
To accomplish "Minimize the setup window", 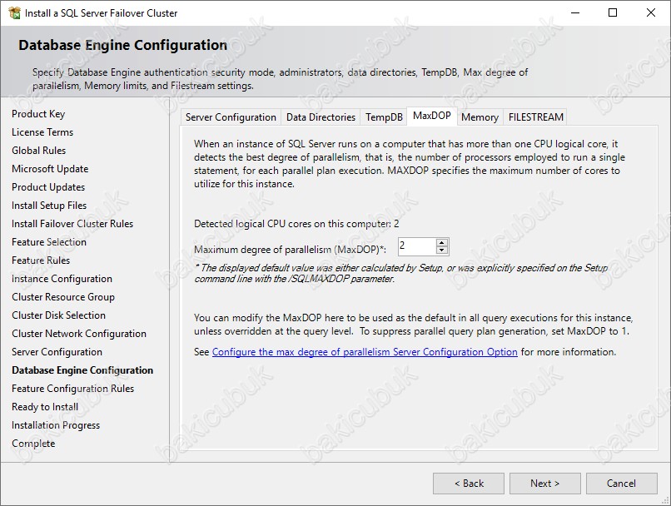I will coord(575,12).
